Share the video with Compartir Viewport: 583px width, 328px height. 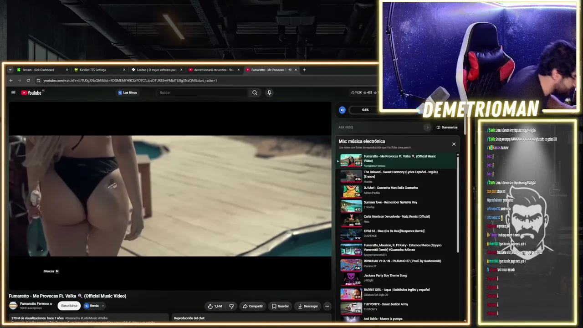[253, 306]
